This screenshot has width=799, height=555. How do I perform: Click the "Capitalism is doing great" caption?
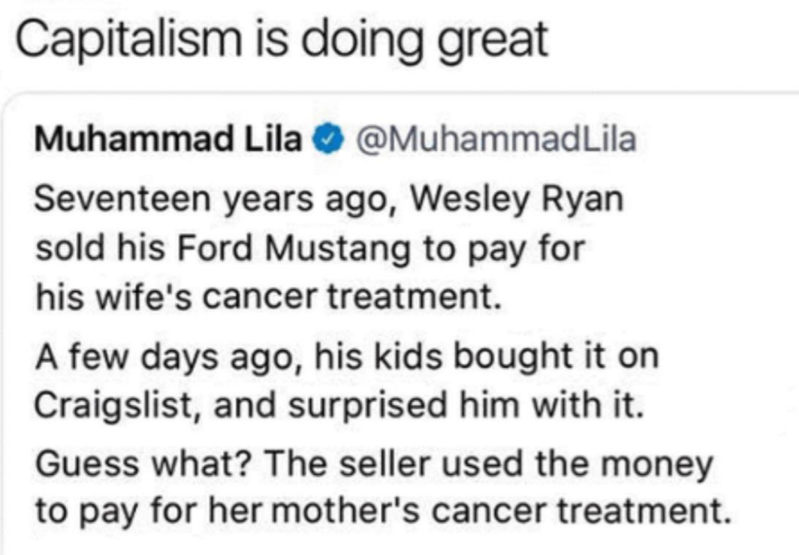coord(281,40)
